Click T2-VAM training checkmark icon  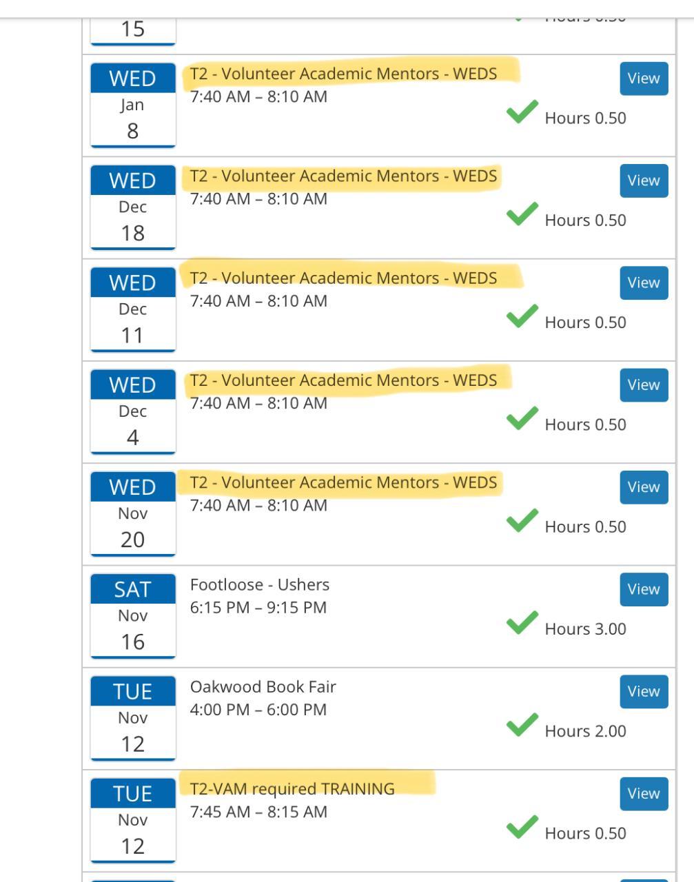tap(522, 828)
